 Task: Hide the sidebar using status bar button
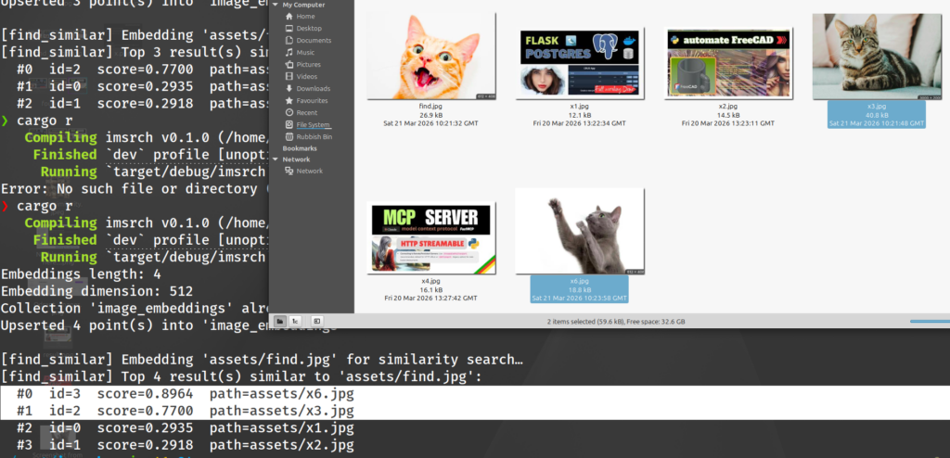coord(317,321)
